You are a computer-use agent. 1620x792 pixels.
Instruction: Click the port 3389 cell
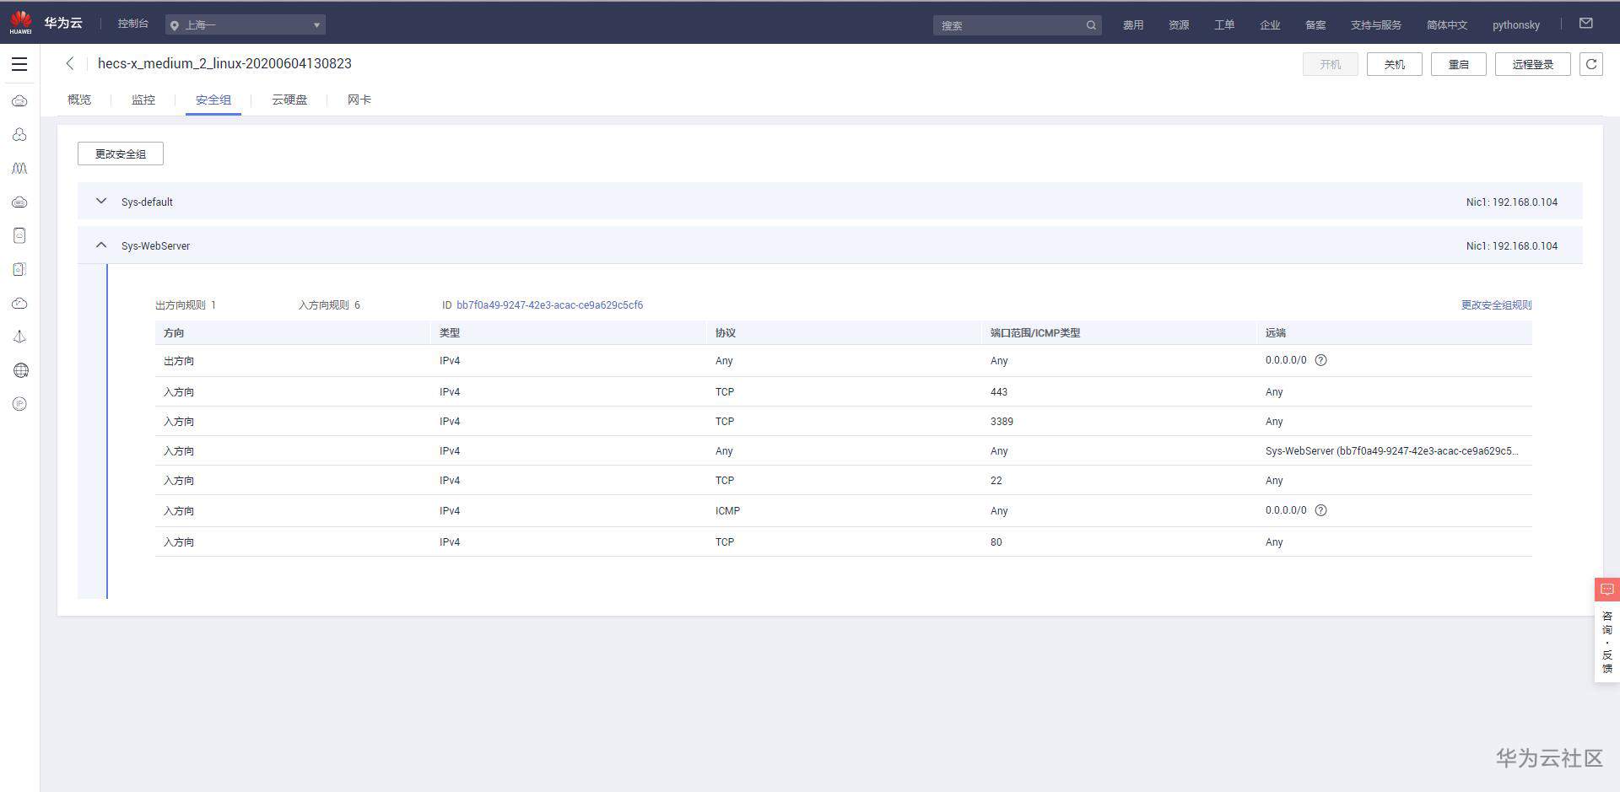[x=1002, y=422]
